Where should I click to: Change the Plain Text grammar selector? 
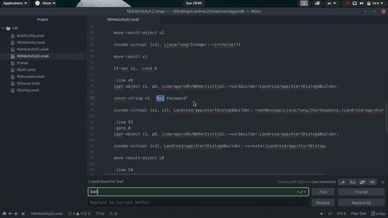pos(358,214)
